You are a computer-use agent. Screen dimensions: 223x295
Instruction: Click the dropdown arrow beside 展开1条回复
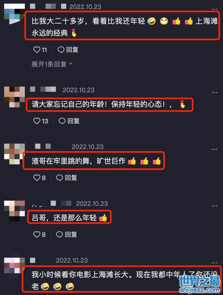tap(71, 64)
